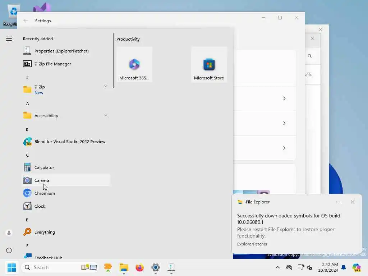Open the Camera app
The image size is (368, 276).
(66, 180)
